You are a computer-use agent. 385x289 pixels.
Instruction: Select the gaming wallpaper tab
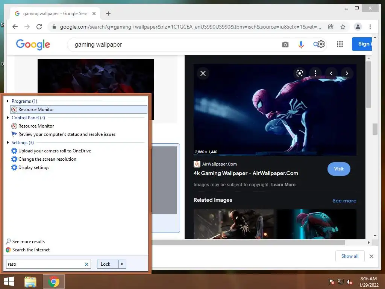click(55, 14)
